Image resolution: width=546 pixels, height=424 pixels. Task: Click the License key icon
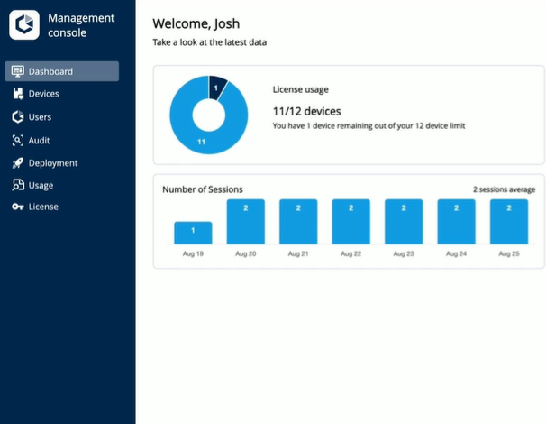17,207
